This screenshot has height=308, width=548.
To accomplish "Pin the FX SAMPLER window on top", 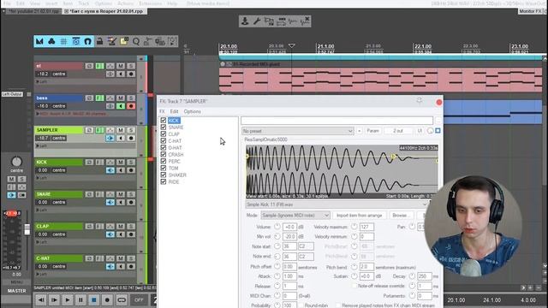I will click(x=420, y=101).
